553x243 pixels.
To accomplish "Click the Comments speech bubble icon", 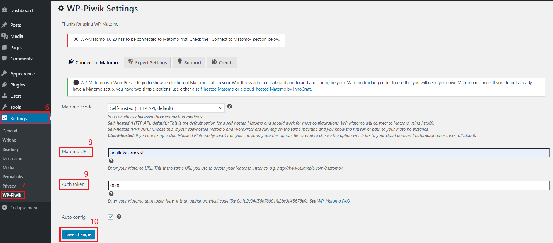I will point(4,58).
